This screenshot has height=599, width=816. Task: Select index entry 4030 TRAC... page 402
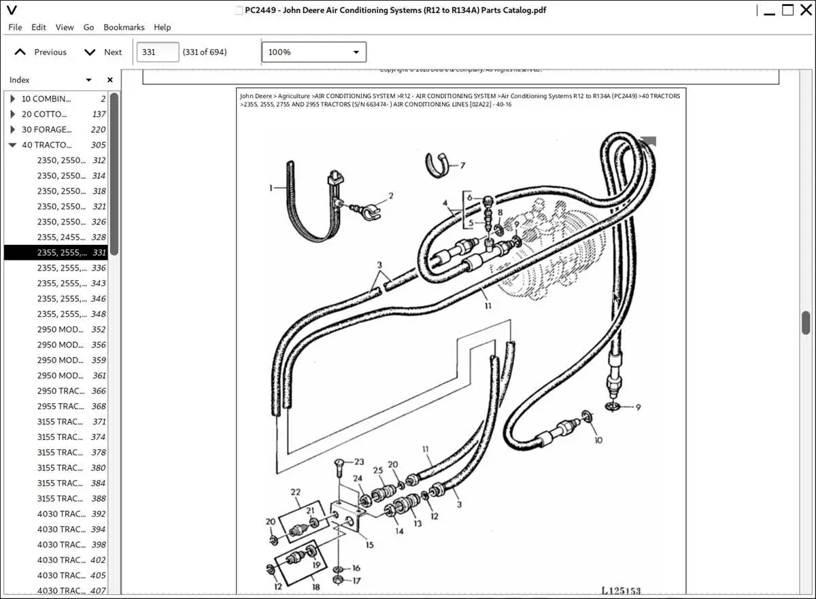[x=56, y=560]
